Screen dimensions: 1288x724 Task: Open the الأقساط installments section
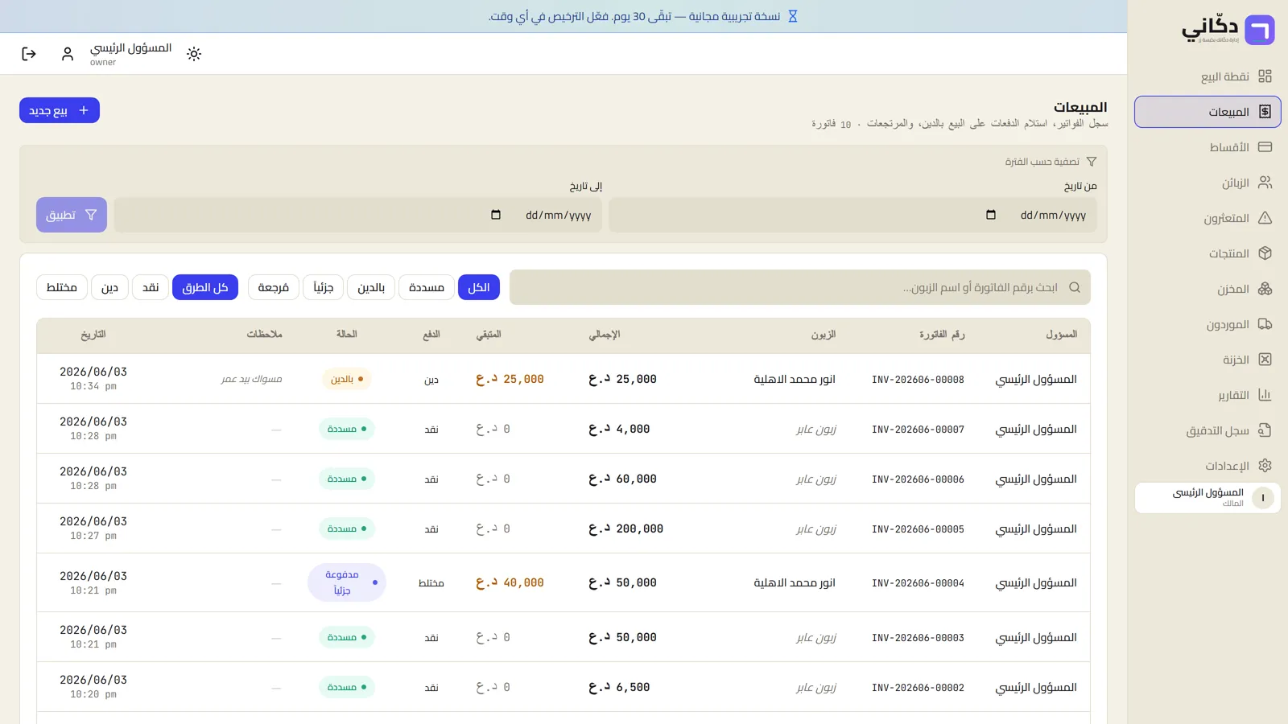[1207, 147]
